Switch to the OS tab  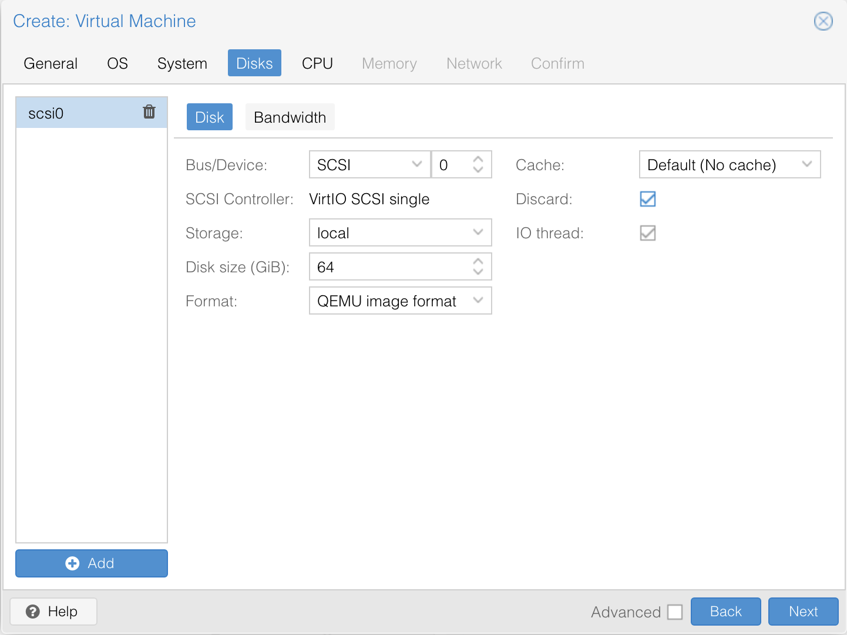[x=117, y=63]
